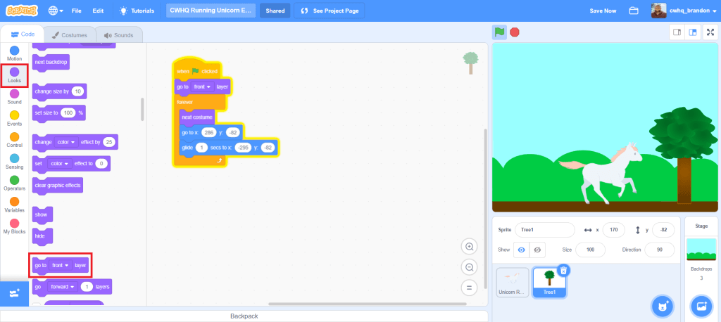Click the See Project Page button
Screen dimensions: 721x322
[329, 11]
